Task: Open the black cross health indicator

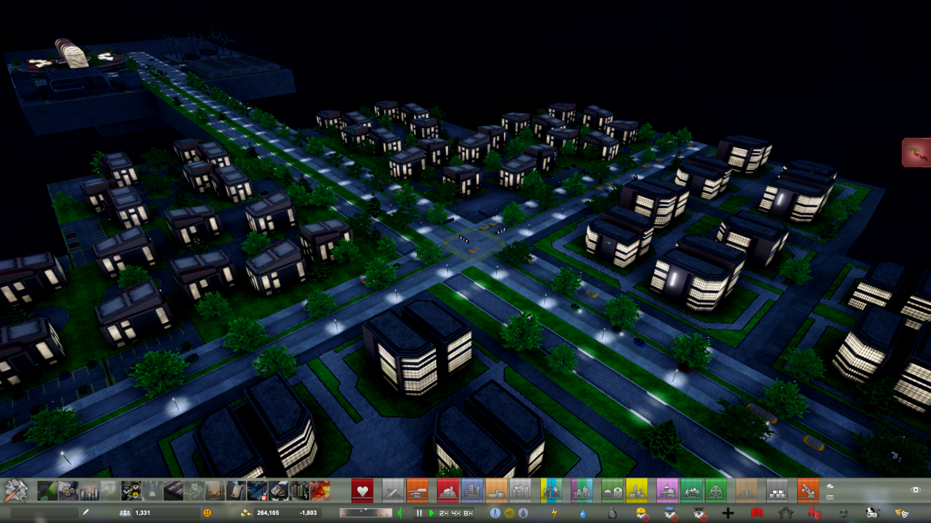Action: click(x=728, y=513)
